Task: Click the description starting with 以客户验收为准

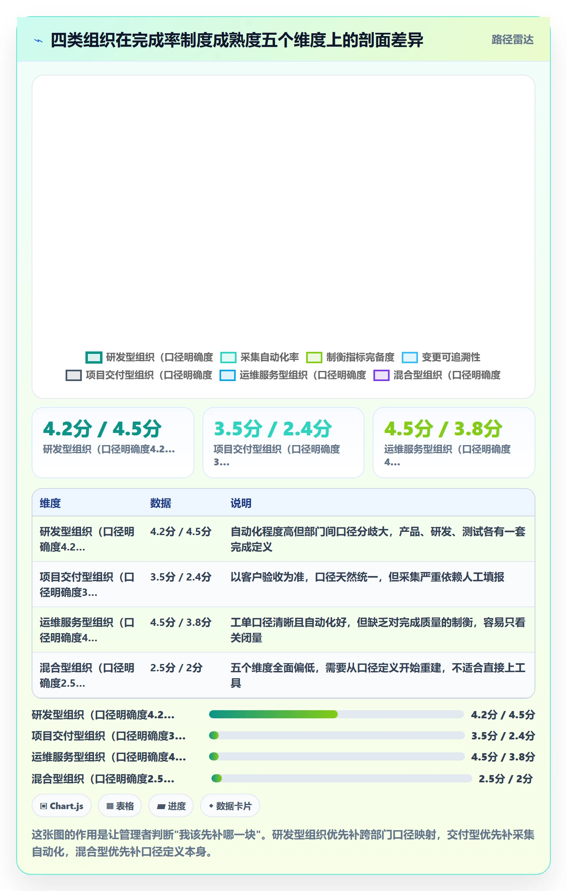Action: 367,577
